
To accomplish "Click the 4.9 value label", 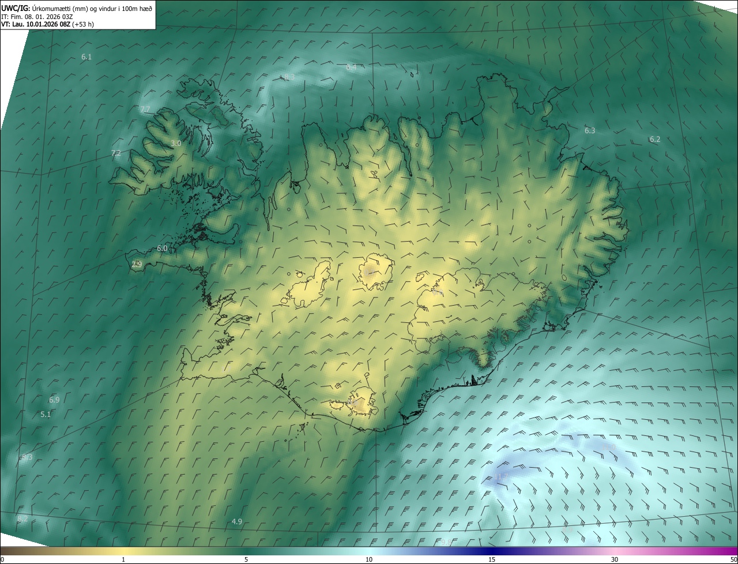I will [x=236, y=522].
